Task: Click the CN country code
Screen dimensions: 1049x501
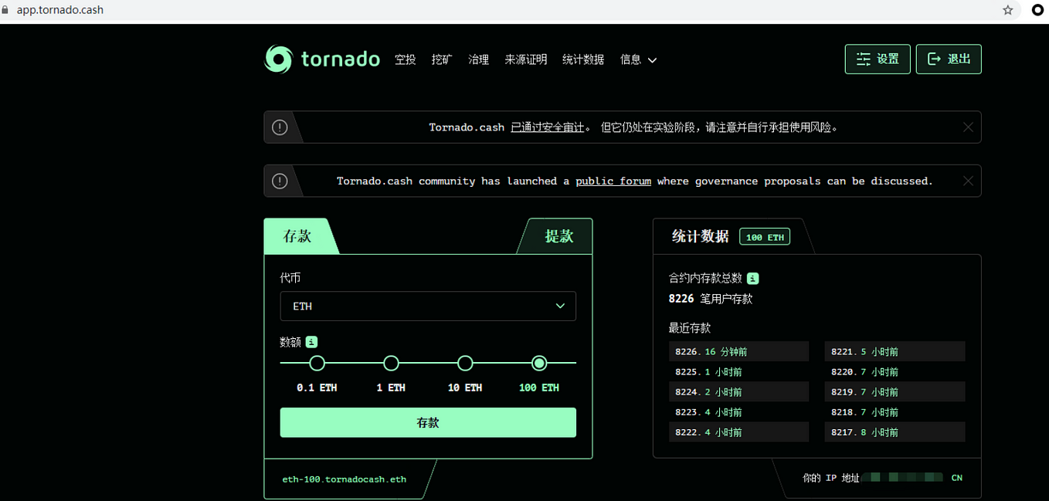Action: (x=957, y=478)
